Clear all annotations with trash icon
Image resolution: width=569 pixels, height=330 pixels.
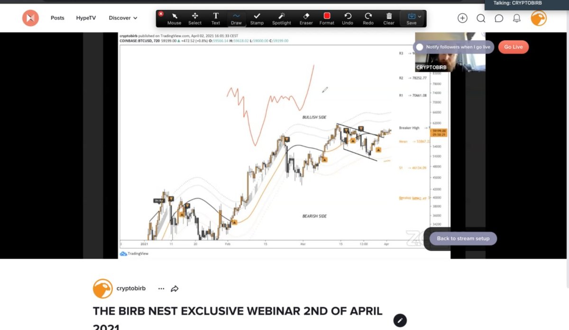[389, 19]
